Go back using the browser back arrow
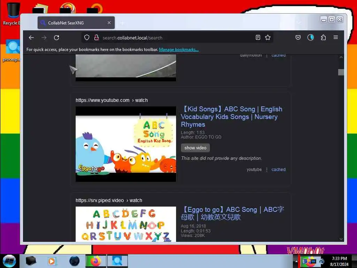Image resolution: width=357 pixels, height=268 pixels. tap(31, 38)
